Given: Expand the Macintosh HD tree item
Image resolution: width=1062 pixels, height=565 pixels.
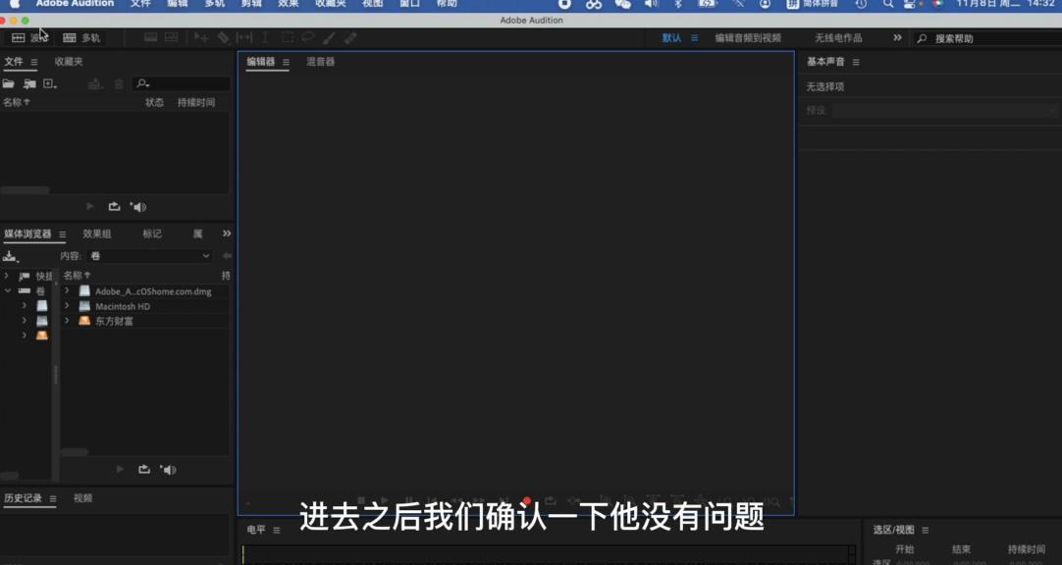Looking at the screenshot, I should (x=67, y=305).
